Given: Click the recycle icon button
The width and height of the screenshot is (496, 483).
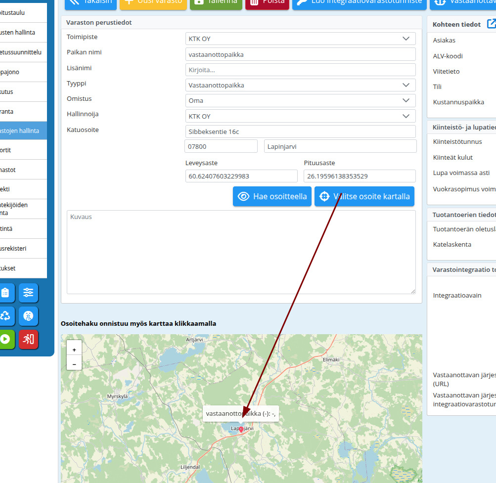Looking at the screenshot, I should (5, 316).
